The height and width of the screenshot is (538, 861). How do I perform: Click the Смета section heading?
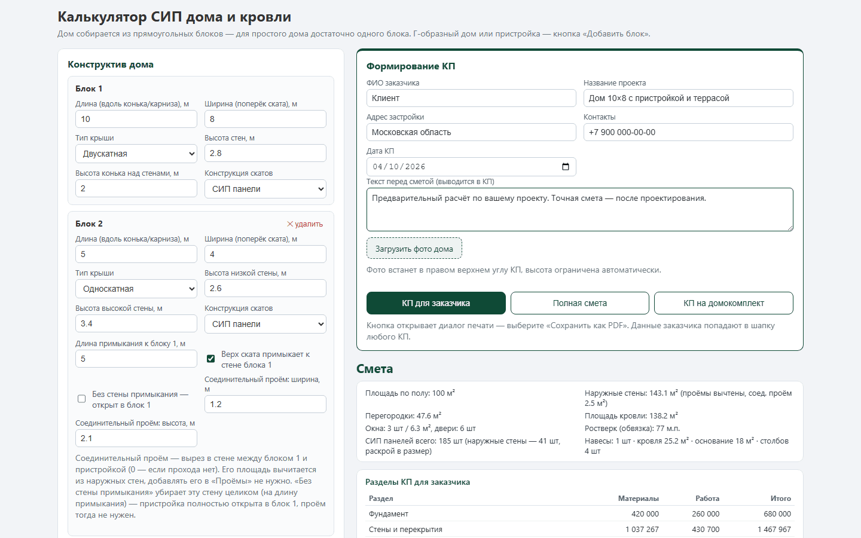pyautogui.click(x=375, y=369)
